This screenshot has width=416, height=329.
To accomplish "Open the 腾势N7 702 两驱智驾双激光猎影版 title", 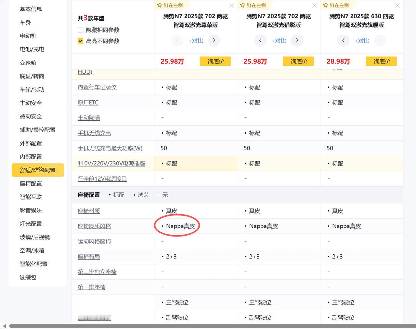I will click(279, 20).
